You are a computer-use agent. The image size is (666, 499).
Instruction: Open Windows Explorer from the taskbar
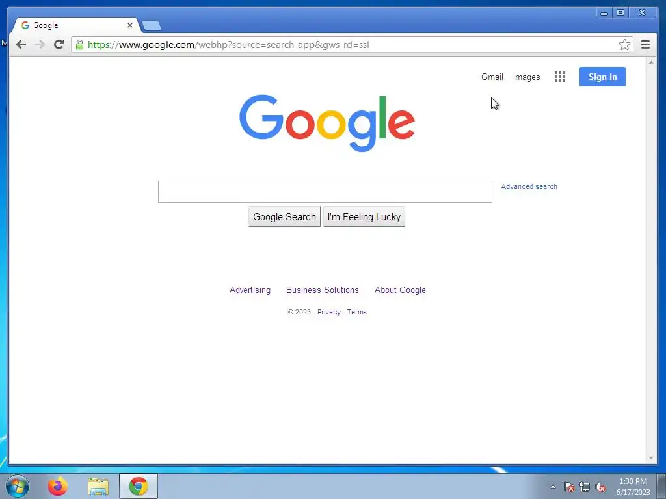[x=98, y=486]
